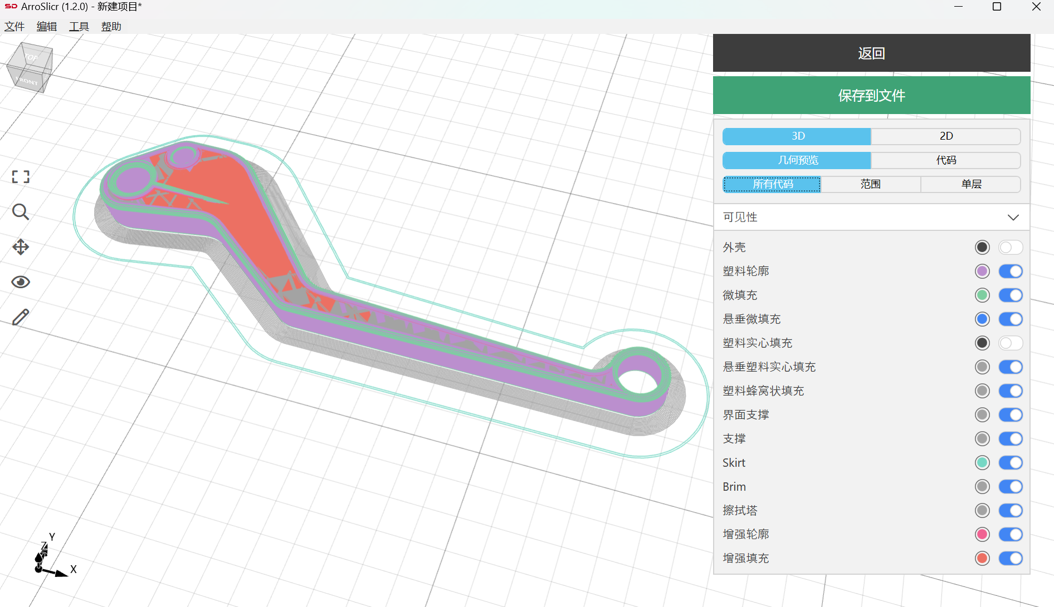Screen dimensions: 1054x607
Task: Turn on 塑料实心填充 visibility
Action: 1010,343
